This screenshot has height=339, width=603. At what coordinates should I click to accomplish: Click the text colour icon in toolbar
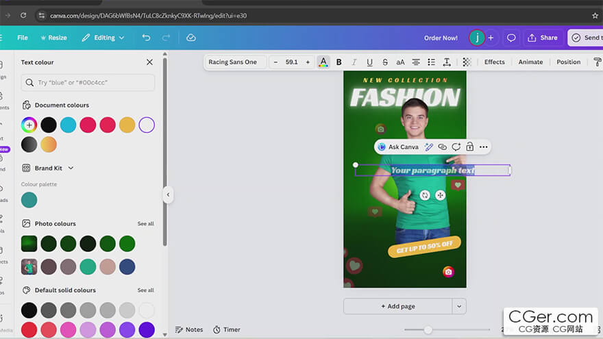[323, 62]
